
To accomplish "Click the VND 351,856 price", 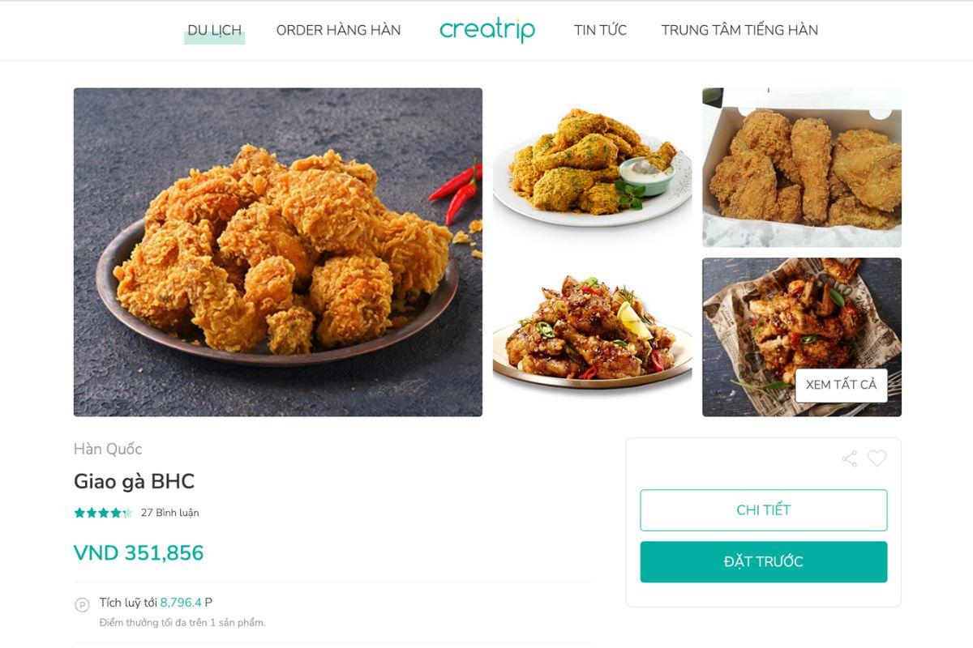I will (139, 553).
